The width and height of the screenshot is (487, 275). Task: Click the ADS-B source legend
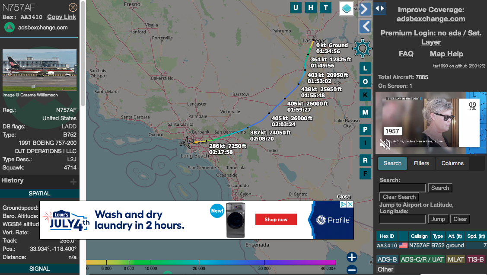[387, 259]
